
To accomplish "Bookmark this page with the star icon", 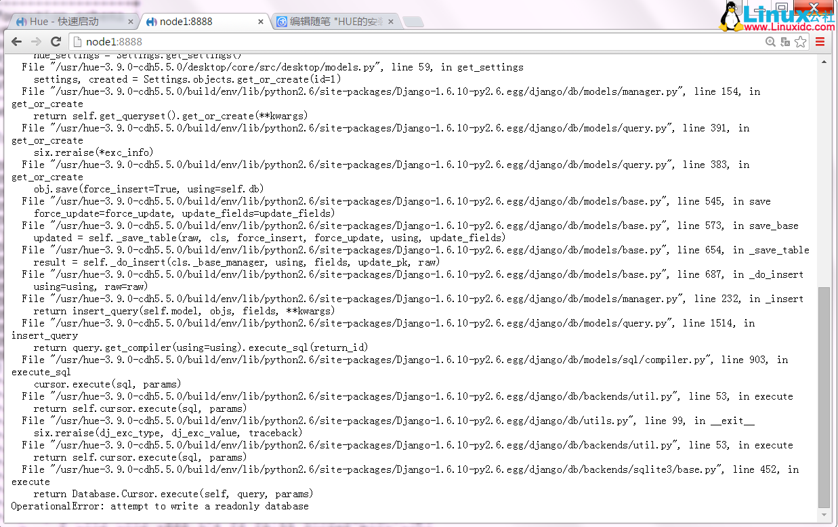I will [800, 42].
